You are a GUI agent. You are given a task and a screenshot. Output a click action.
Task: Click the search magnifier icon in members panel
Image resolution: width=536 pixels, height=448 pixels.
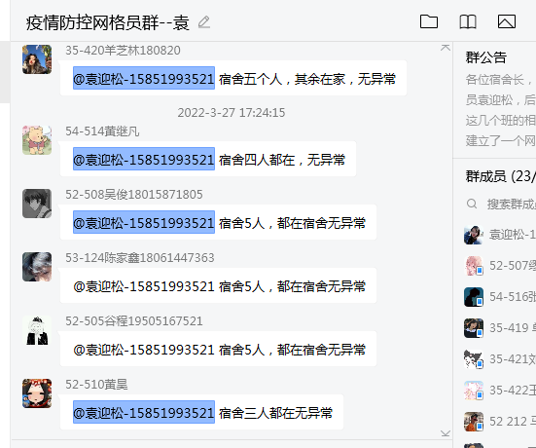click(x=472, y=204)
